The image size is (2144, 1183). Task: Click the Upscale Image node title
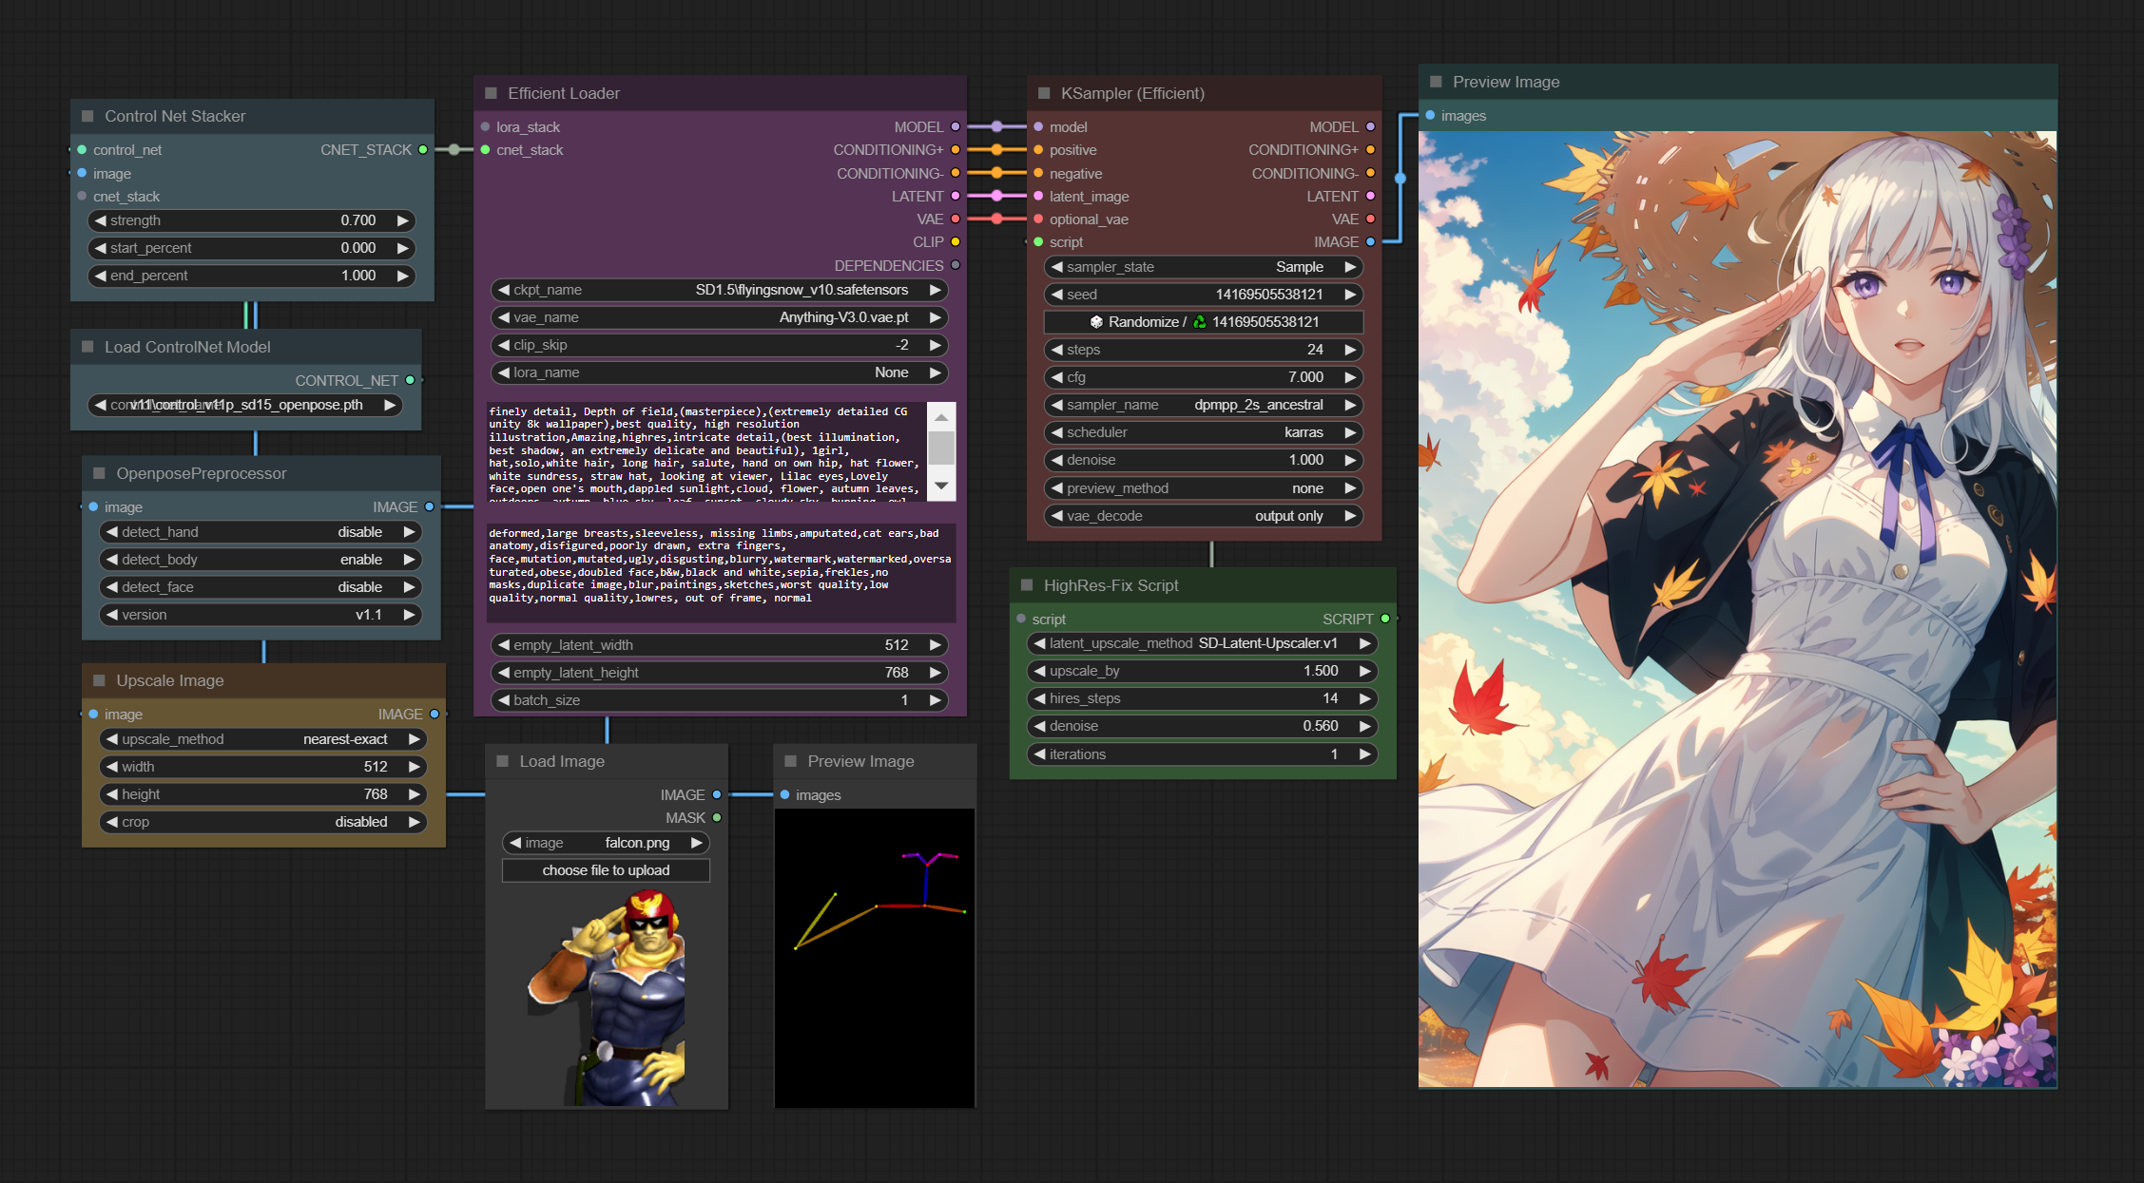point(170,680)
